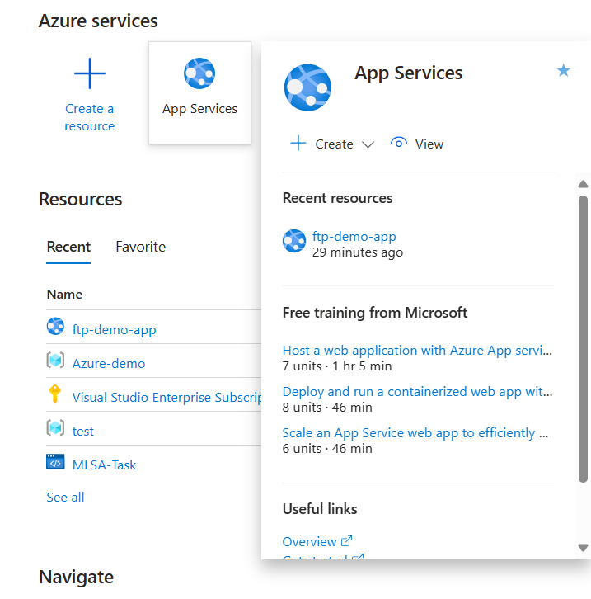Click the View eye icon
This screenshot has width=591, height=599.
tap(399, 144)
